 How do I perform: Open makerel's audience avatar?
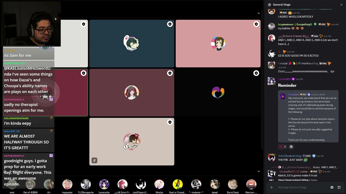click(x=196, y=184)
